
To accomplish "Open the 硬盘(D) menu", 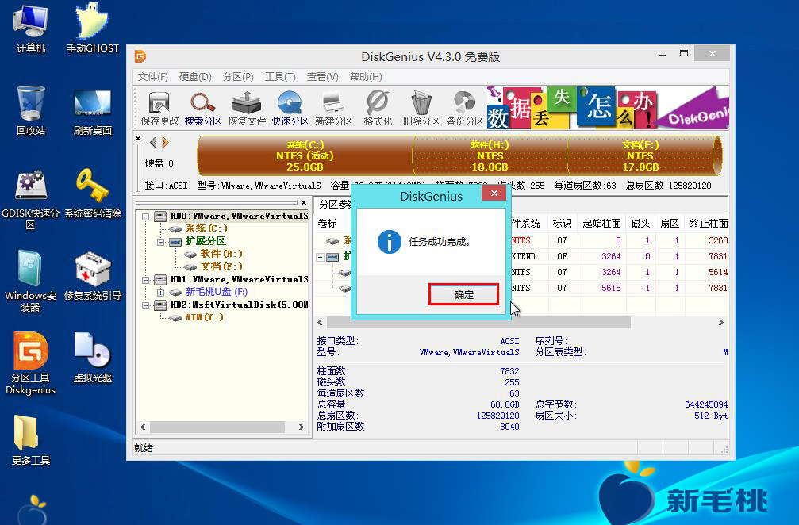I will pyautogui.click(x=195, y=77).
